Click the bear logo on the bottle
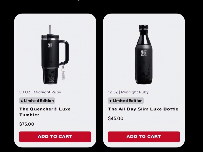Screen dimensions: 203x152 coord(144,53)
